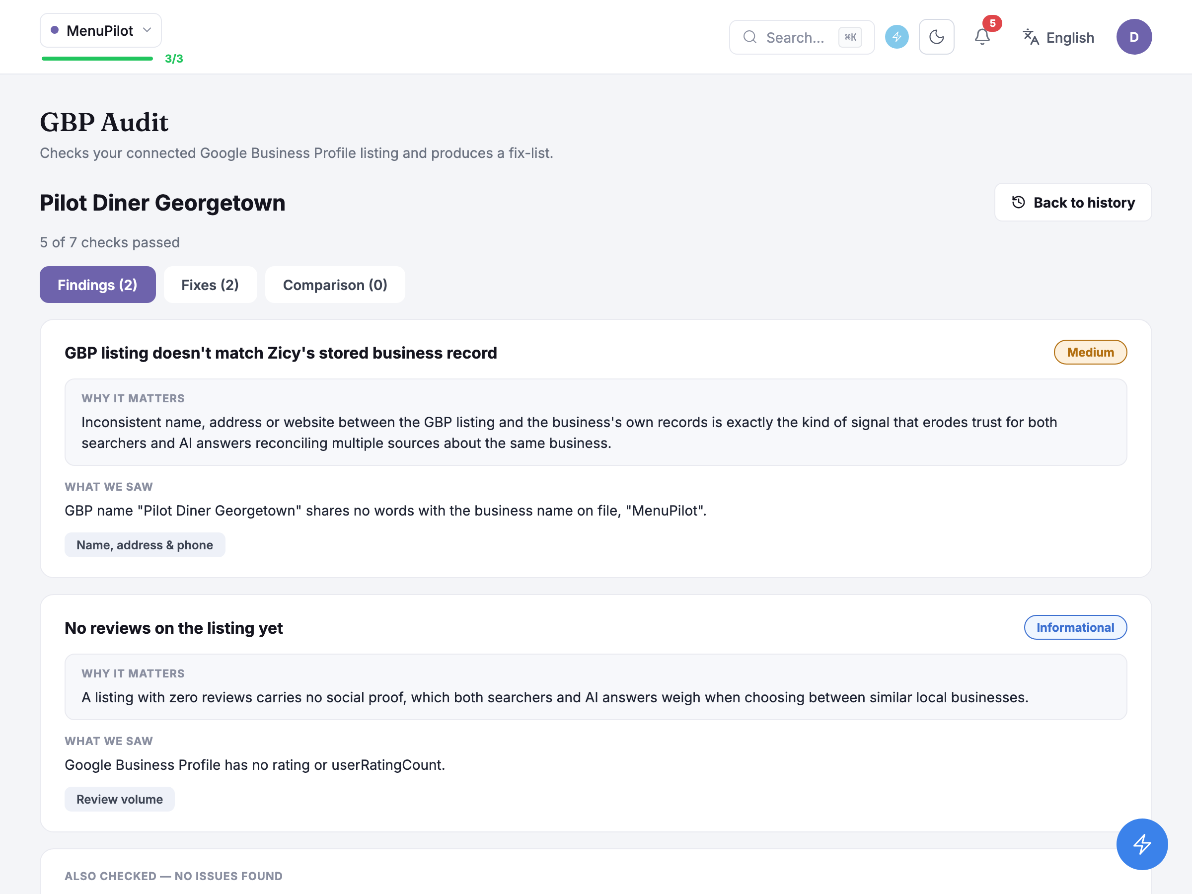Open the English language selector
Viewport: 1192px width, 894px height.
coord(1058,38)
